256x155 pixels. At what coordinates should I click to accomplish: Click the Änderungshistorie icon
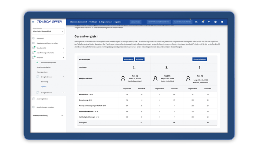pos(34,99)
